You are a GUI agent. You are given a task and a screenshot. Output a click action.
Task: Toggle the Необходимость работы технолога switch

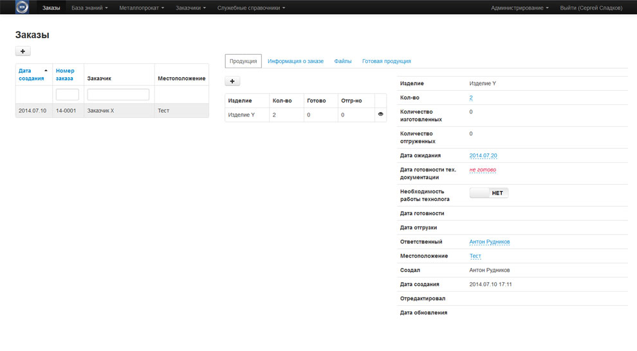point(488,193)
